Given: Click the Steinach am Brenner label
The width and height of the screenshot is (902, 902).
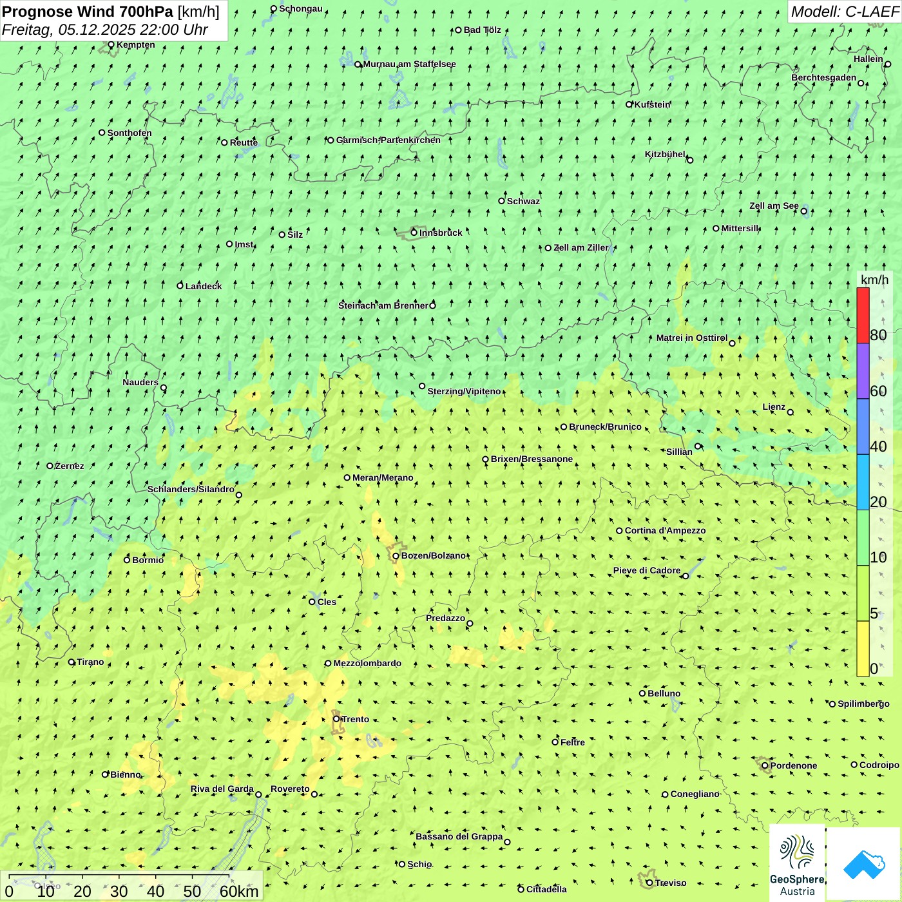Looking at the screenshot, I should [x=383, y=305].
